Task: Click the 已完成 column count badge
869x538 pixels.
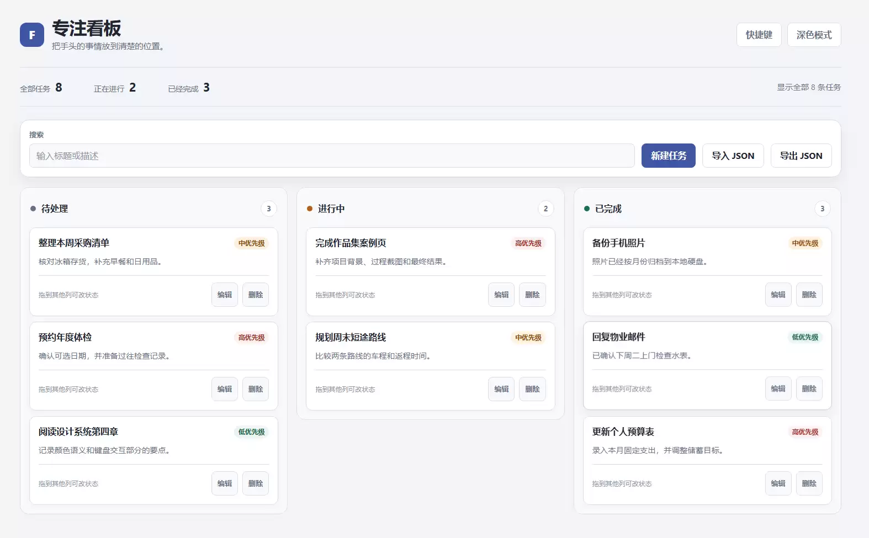Action: pos(822,209)
